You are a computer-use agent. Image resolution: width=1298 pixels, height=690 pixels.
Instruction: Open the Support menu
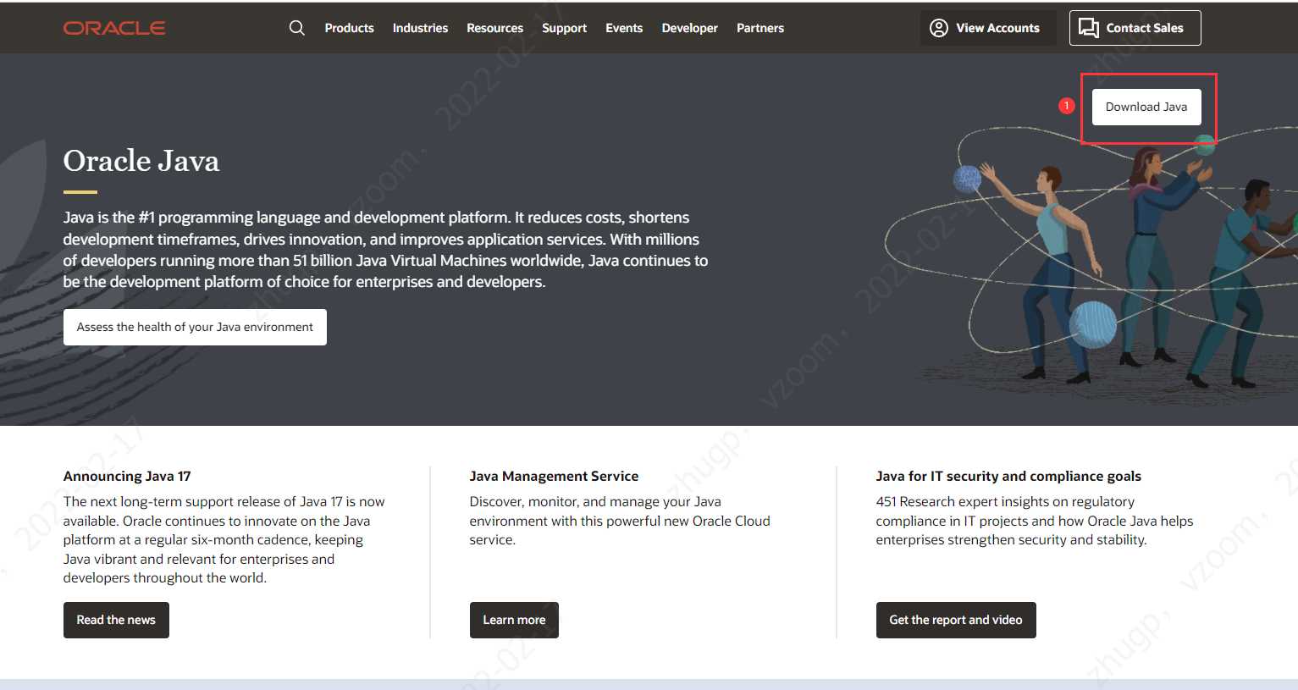tap(564, 28)
